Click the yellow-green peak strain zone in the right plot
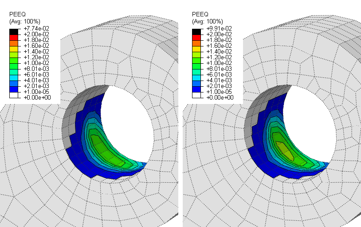Image resolution: width=361 pixels, height=227 pixels. [284, 146]
